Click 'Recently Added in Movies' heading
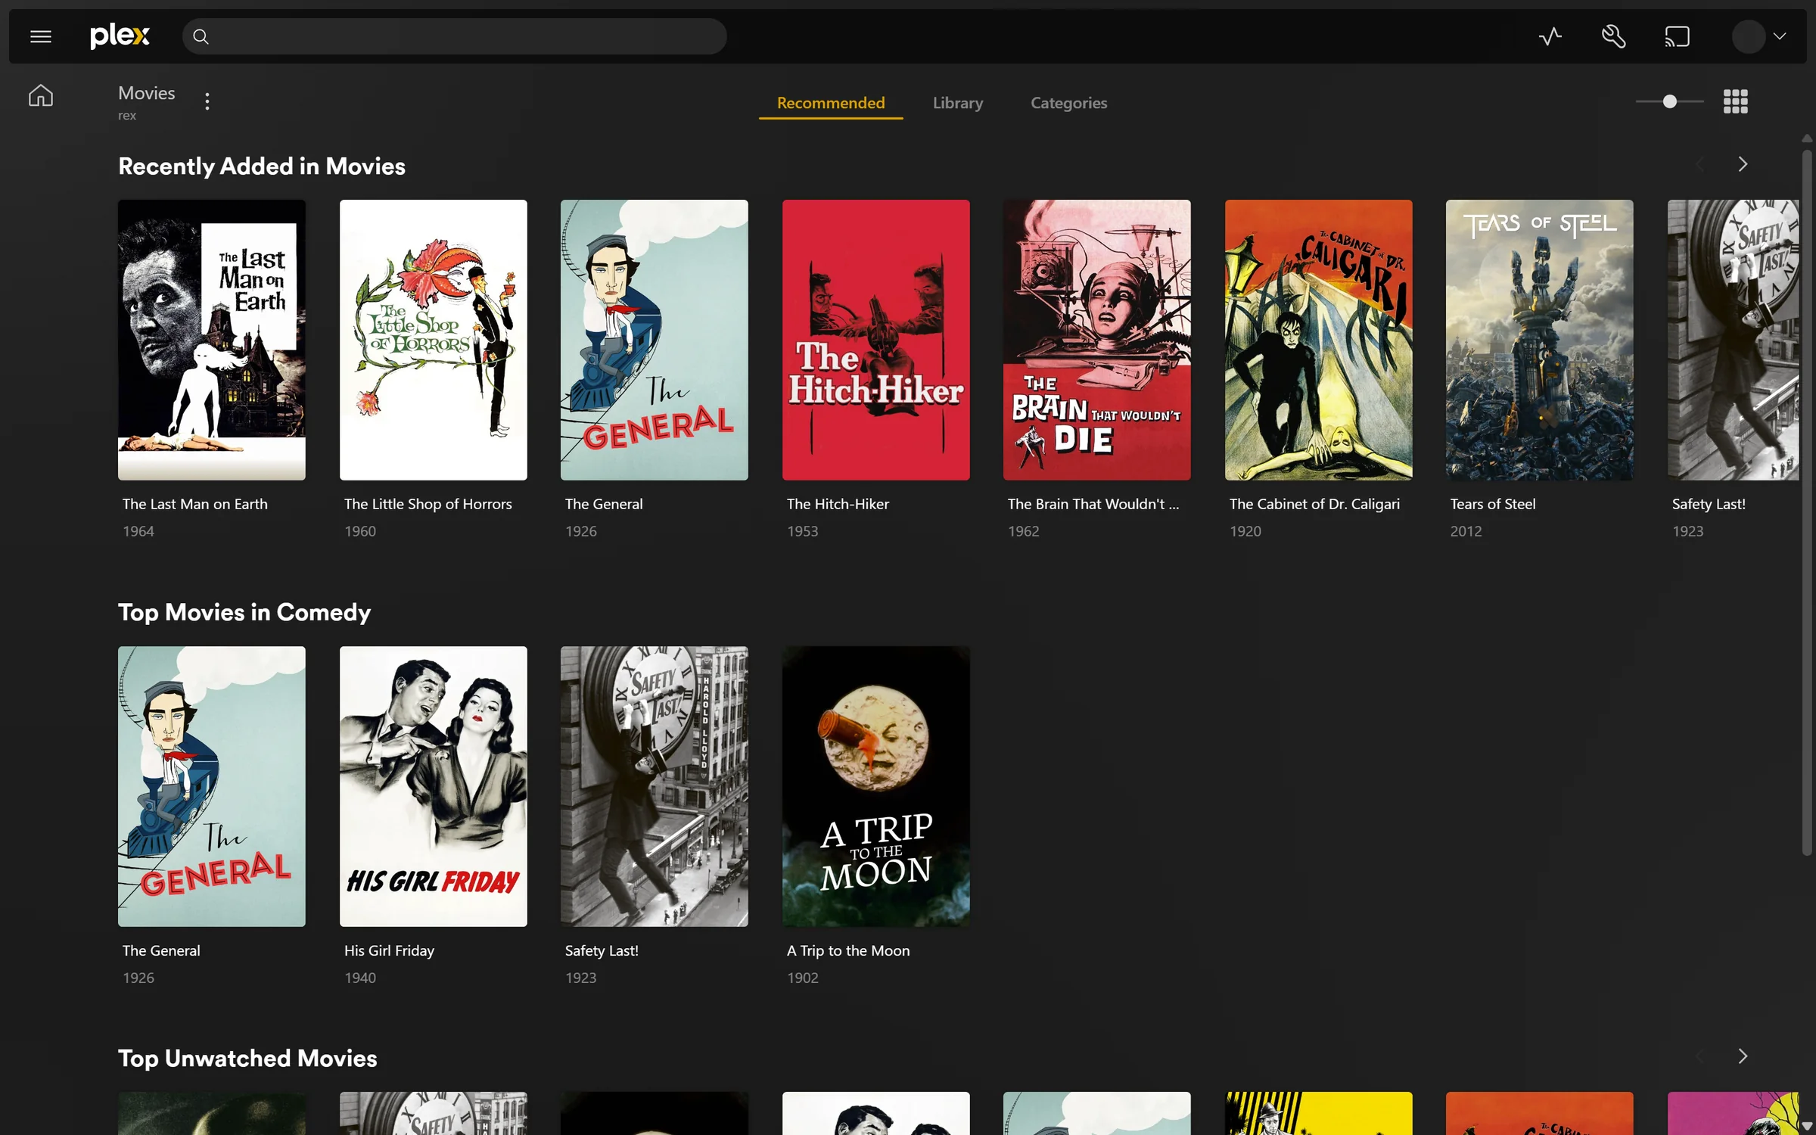1816x1135 pixels. pos(262,166)
